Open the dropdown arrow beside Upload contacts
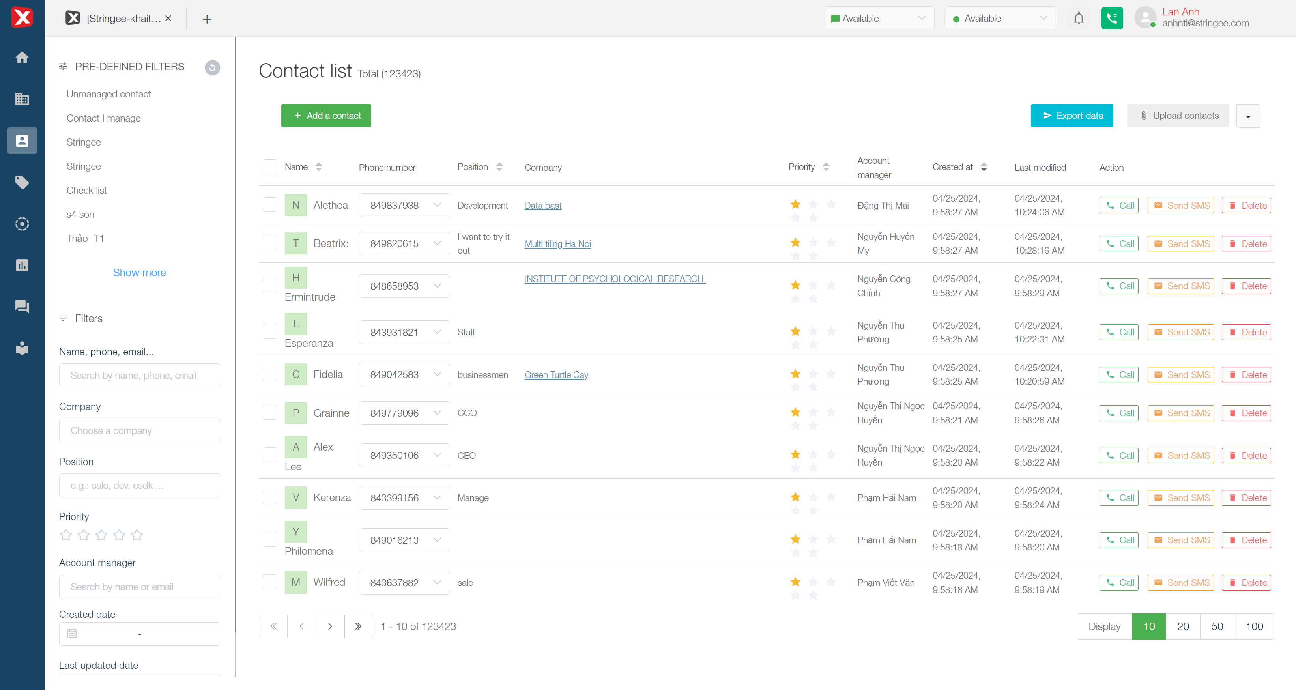The height and width of the screenshot is (690, 1296). (x=1248, y=116)
